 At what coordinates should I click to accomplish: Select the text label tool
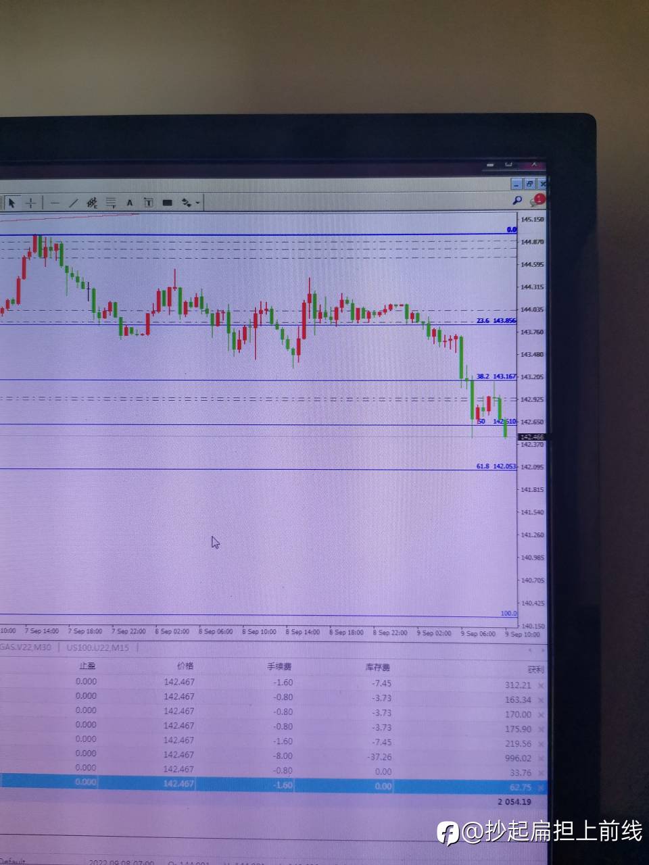148,203
